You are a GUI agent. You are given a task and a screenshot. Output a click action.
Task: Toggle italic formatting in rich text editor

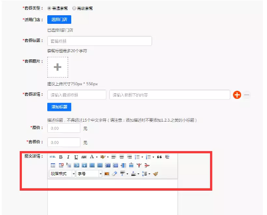click(68, 157)
